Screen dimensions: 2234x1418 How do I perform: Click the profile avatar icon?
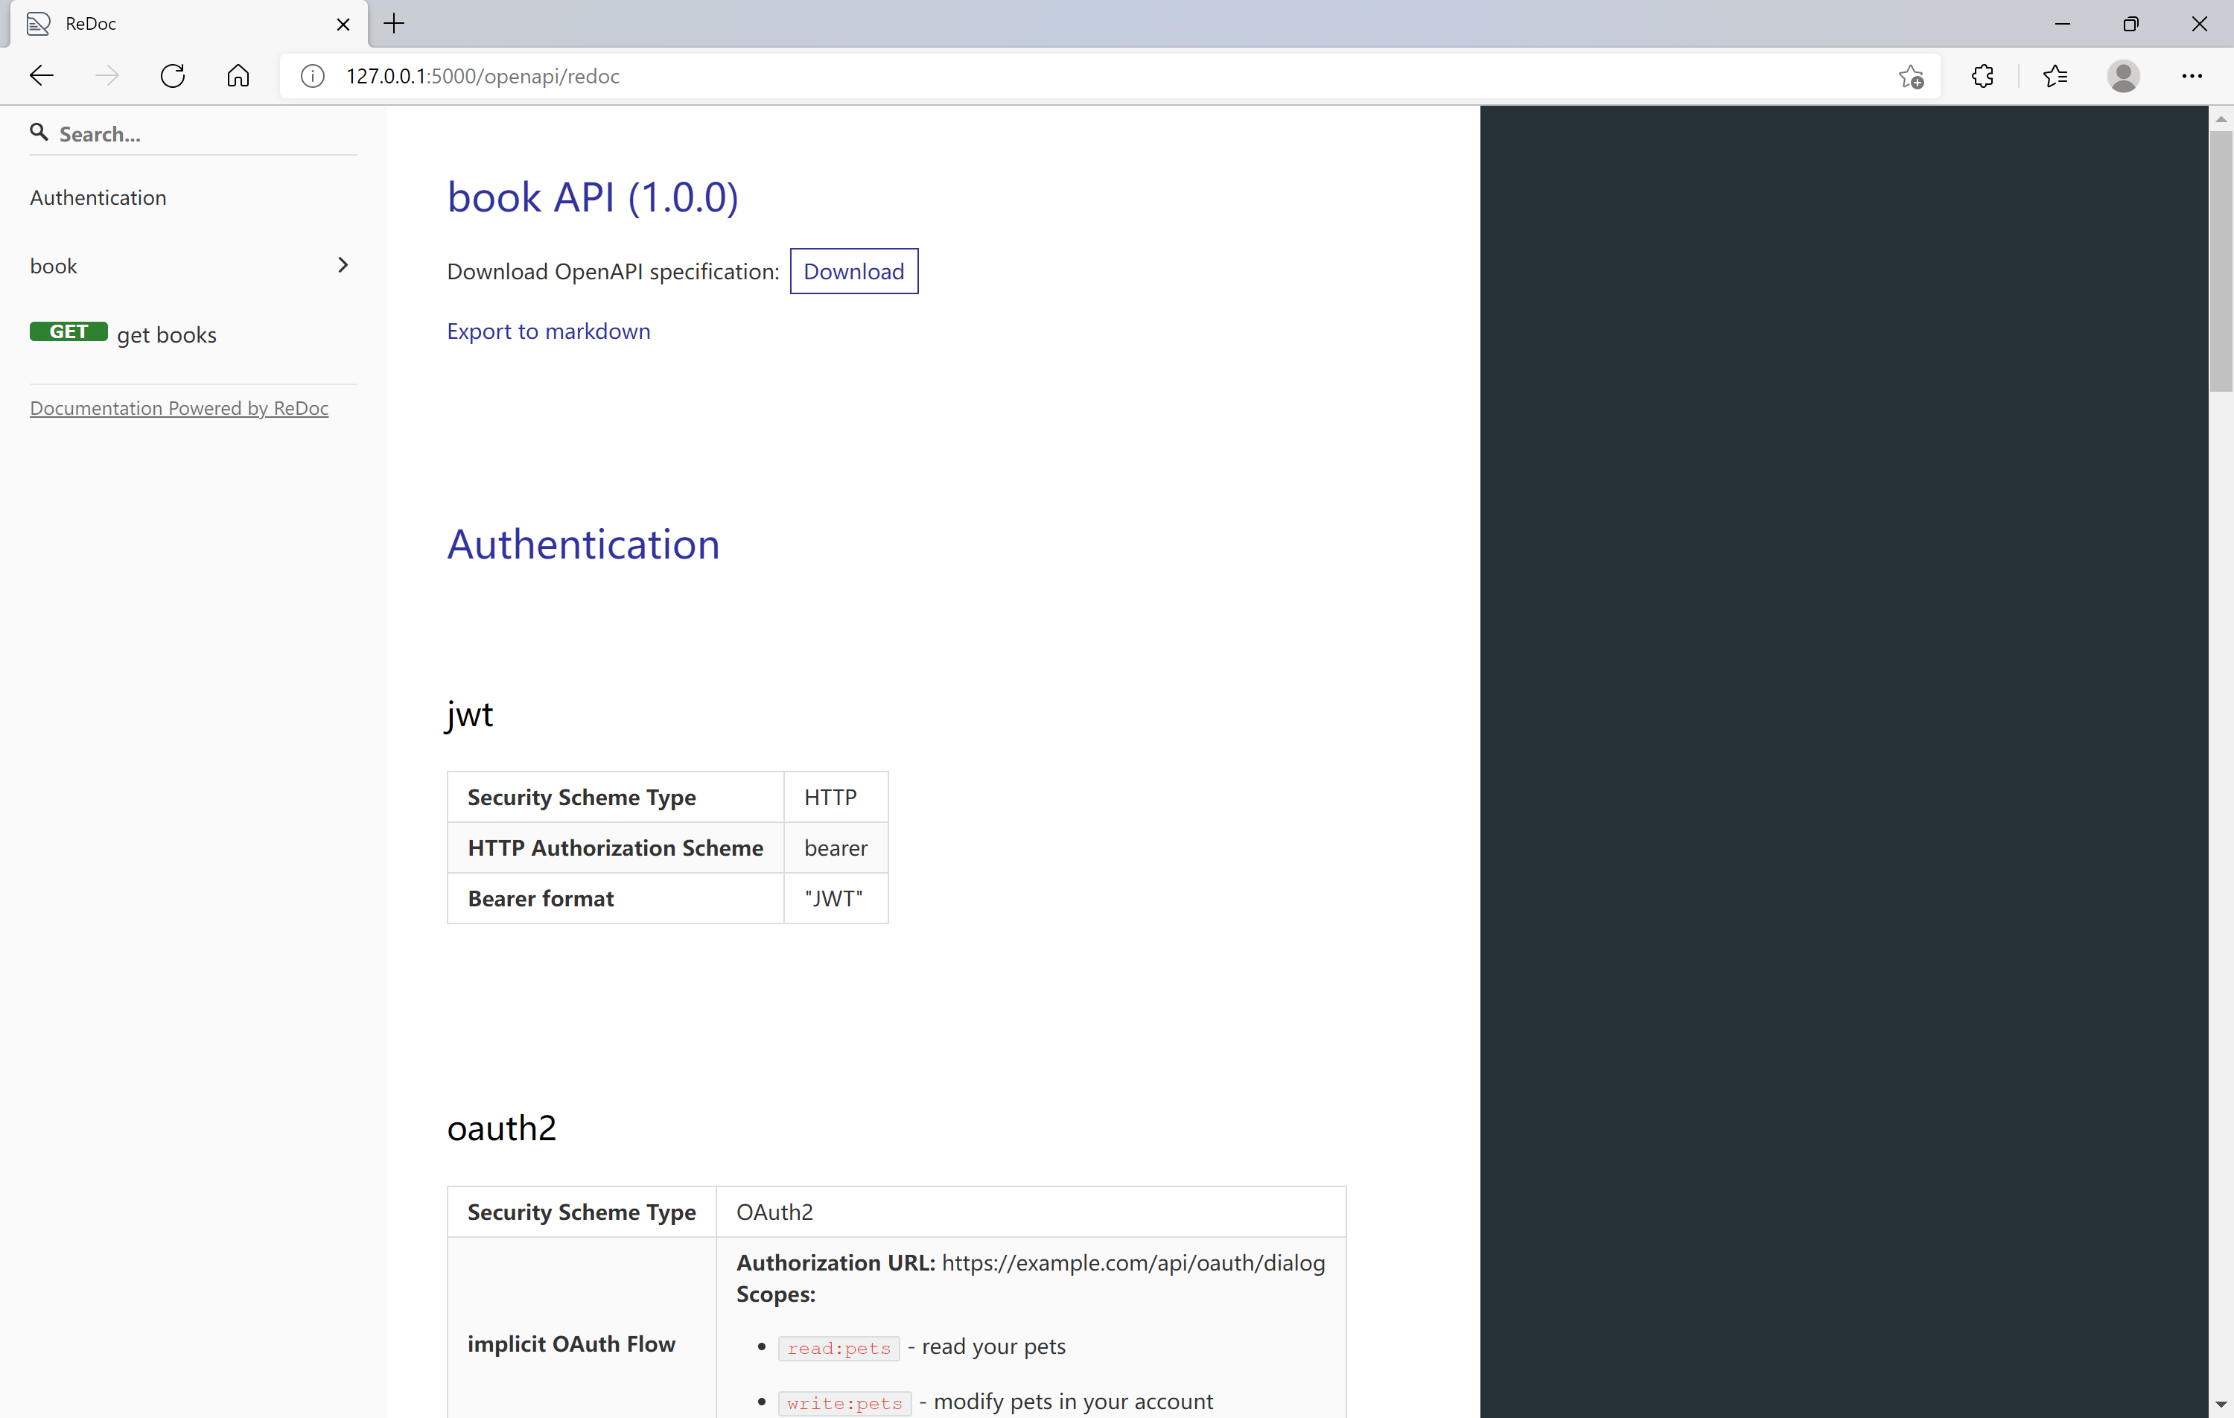click(2125, 76)
